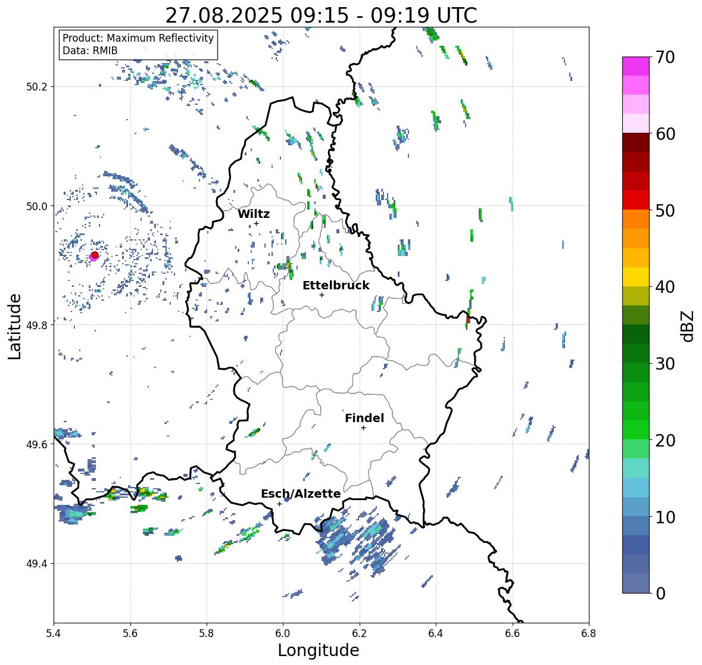Image resolution: width=702 pixels, height=665 pixels.
Task: Click the 20 value on the colorbar
Action: click(665, 440)
